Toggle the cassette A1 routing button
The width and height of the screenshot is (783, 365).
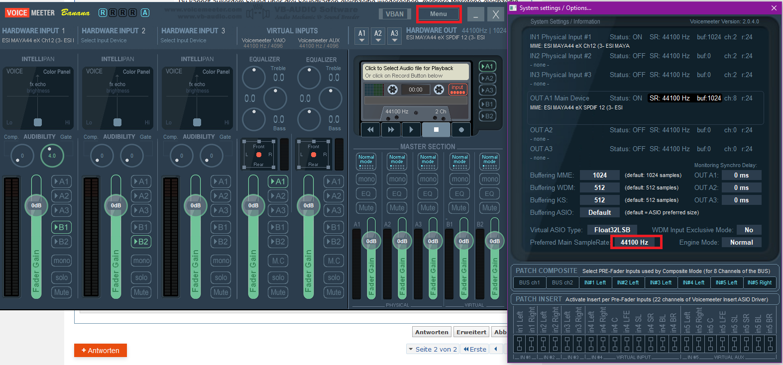coord(487,66)
